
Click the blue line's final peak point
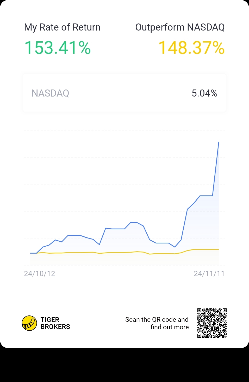tap(219, 142)
